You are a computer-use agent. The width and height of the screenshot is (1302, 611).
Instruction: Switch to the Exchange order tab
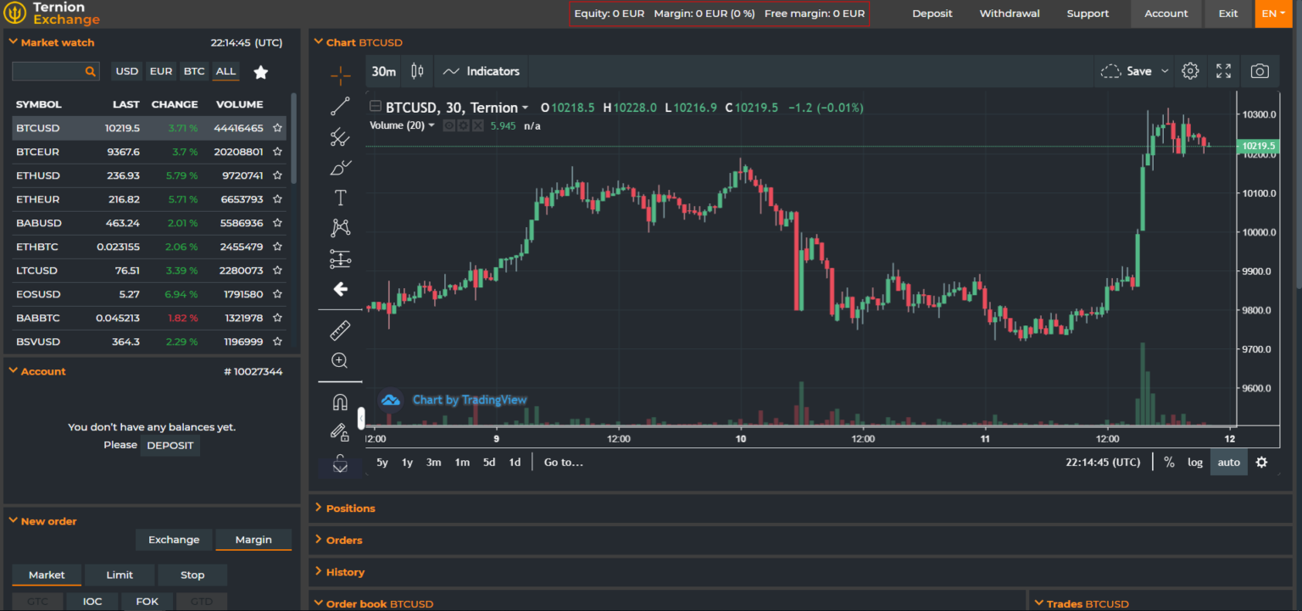click(x=174, y=540)
